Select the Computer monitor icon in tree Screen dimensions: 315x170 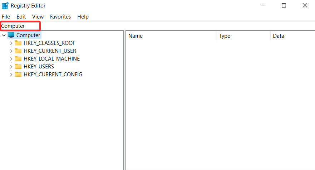(x=11, y=35)
